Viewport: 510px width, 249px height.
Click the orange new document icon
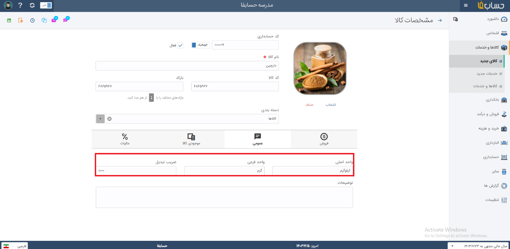coord(21,20)
